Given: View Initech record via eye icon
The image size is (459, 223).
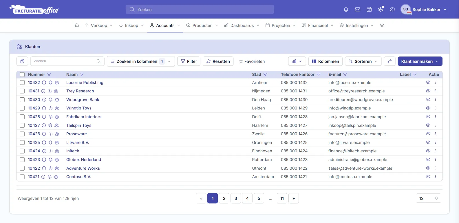Looking at the screenshot, I should click(x=428, y=151).
